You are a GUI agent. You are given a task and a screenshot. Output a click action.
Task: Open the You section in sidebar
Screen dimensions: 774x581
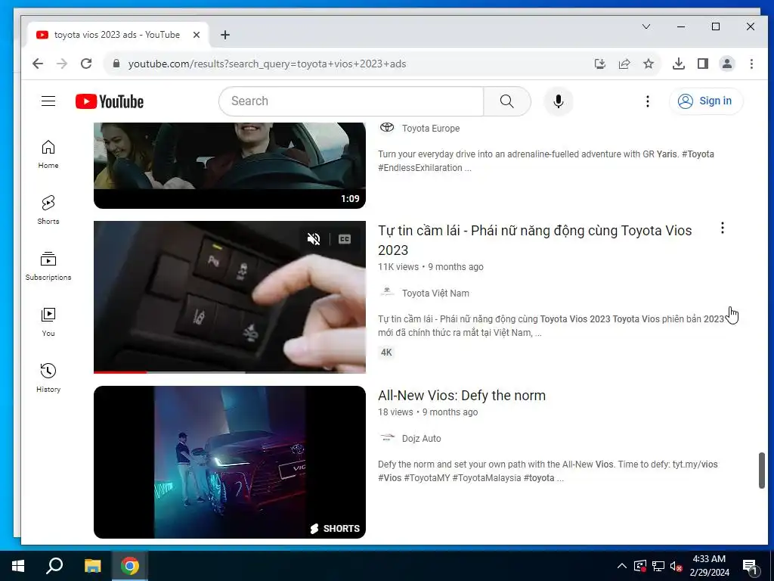pos(48,322)
